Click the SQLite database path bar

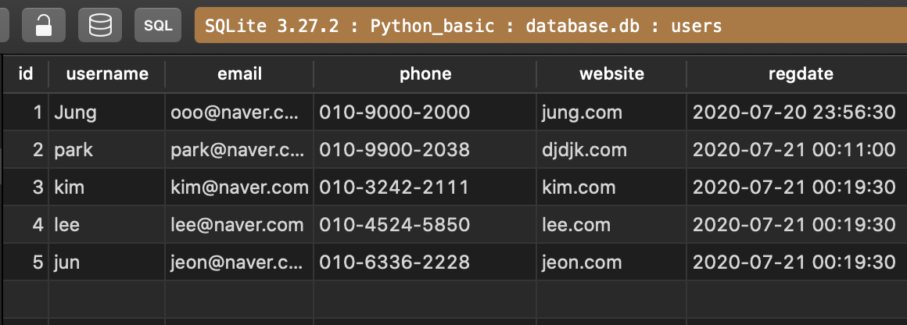coord(547,26)
